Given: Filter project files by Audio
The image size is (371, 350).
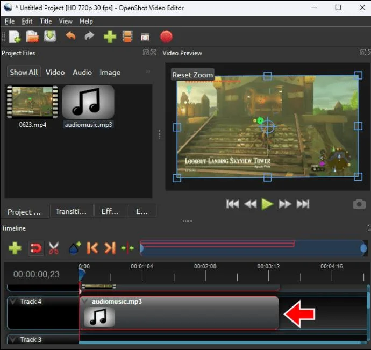Looking at the screenshot, I should pyautogui.click(x=82, y=72).
